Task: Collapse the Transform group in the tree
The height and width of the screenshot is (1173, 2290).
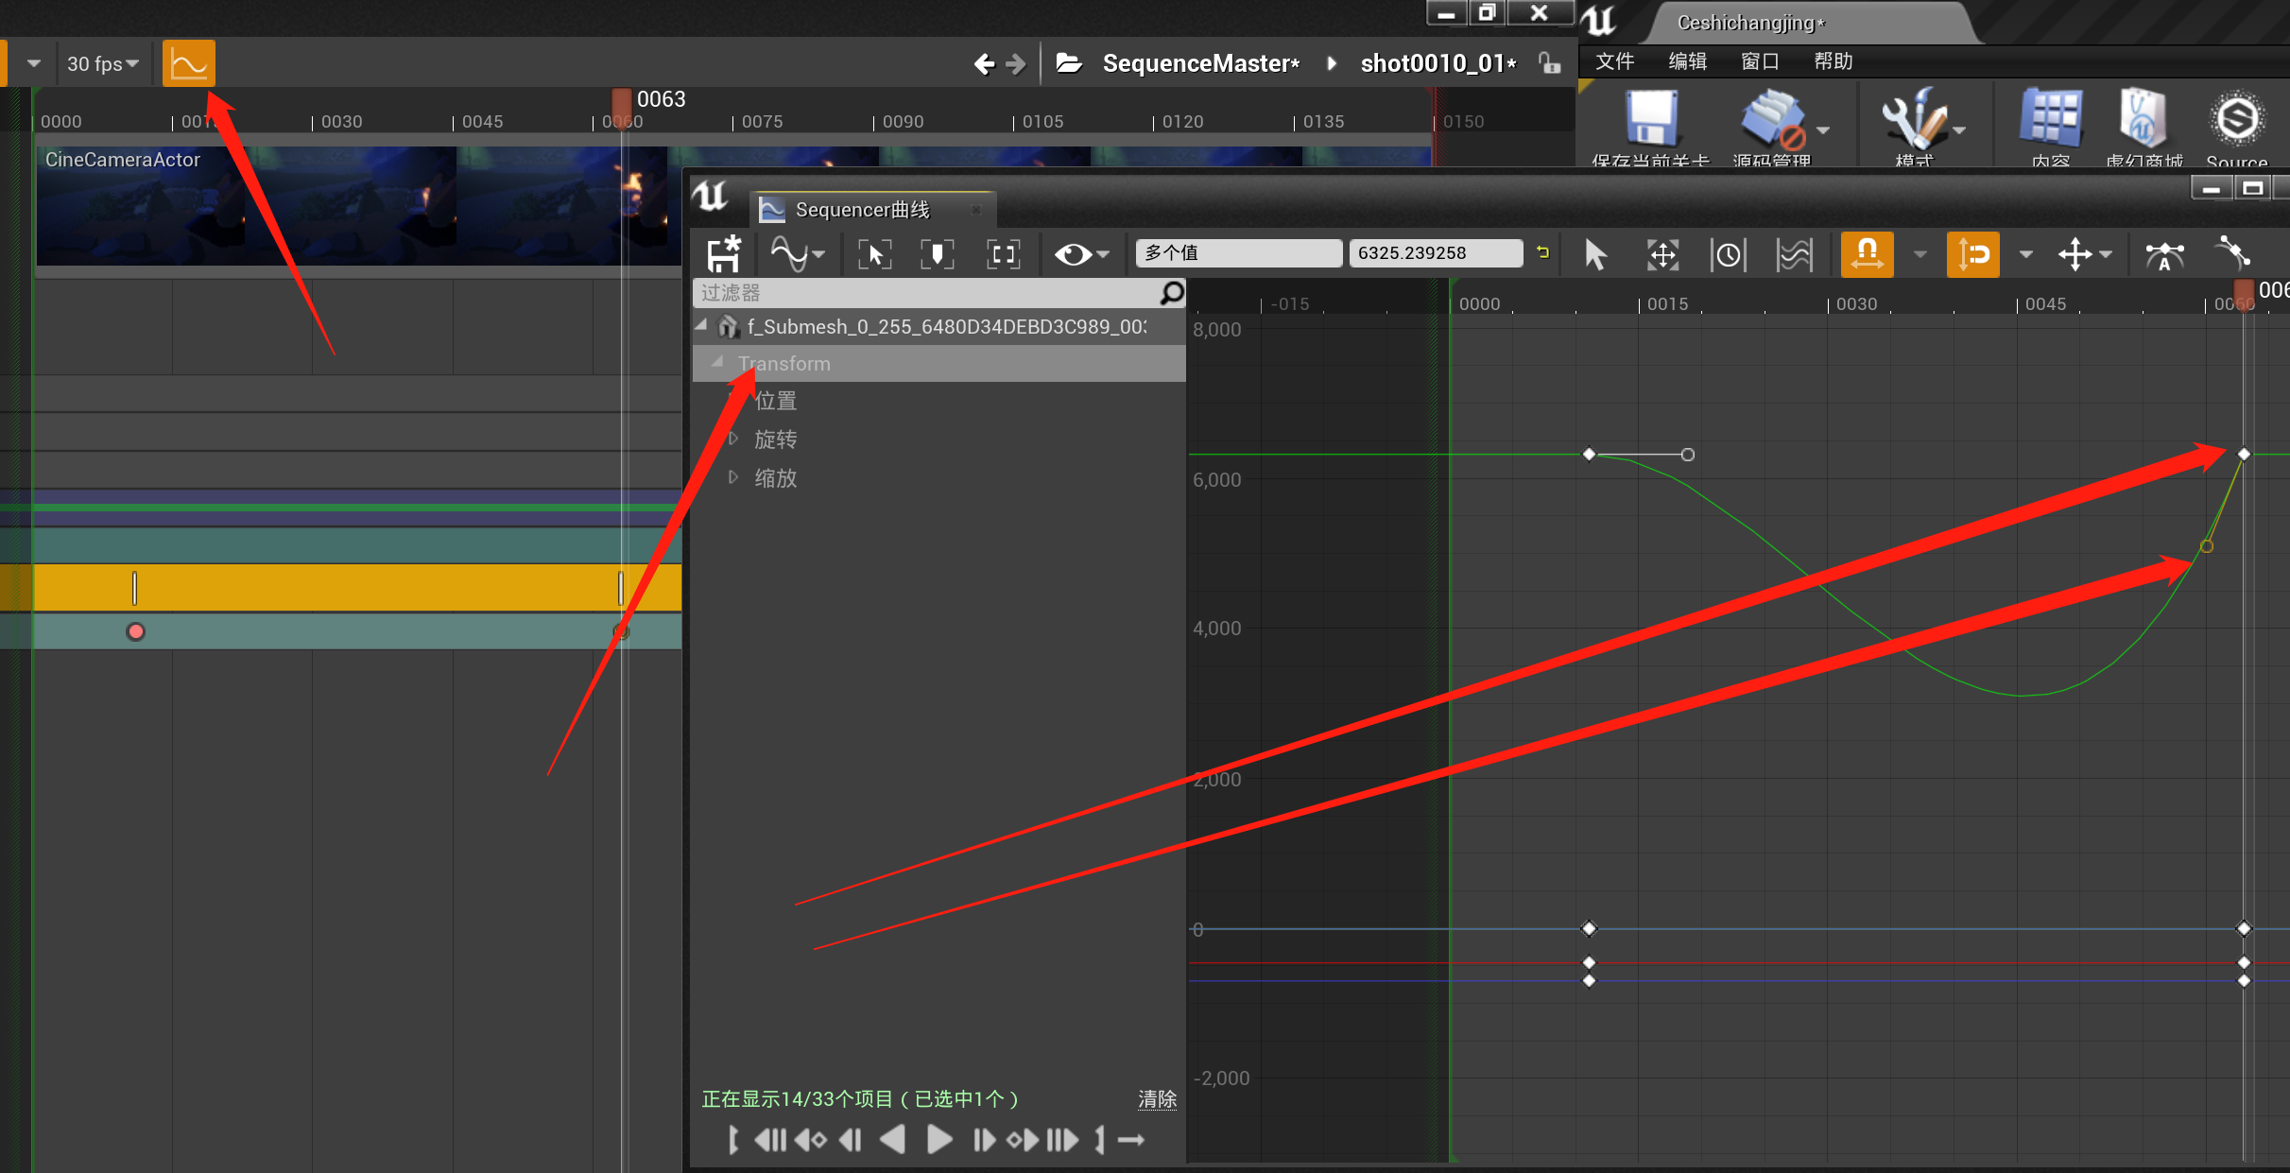Action: [x=716, y=362]
